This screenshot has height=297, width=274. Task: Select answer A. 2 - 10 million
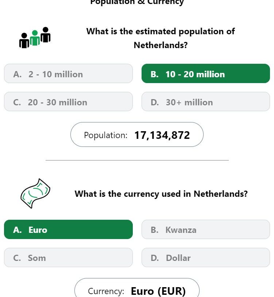pos(68,74)
